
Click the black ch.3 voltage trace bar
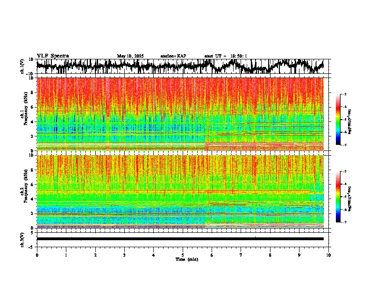(180, 239)
